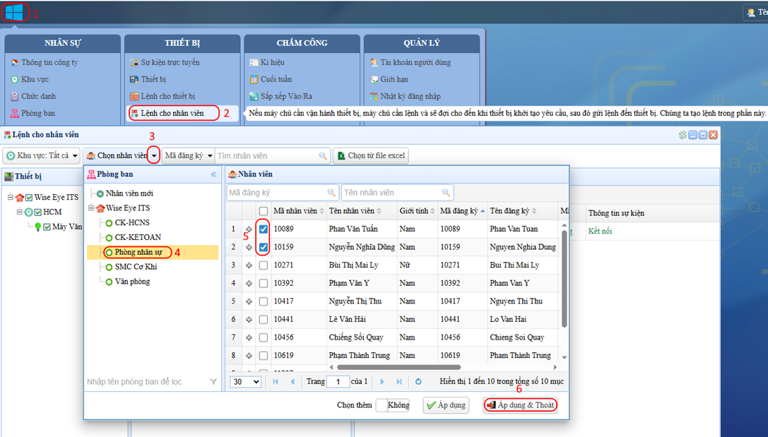Jump to last page in pagination
Viewport: 768px width, 437px height.
pyautogui.click(x=399, y=381)
